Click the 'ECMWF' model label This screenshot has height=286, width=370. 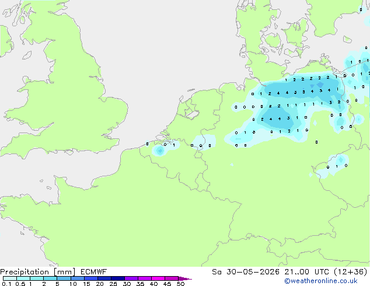pos(94,272)
